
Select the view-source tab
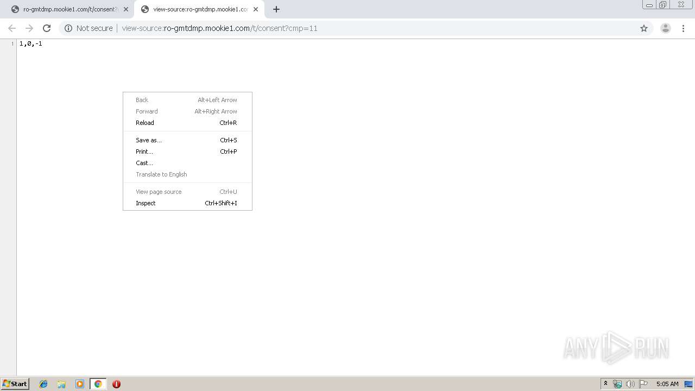point(200,9)
